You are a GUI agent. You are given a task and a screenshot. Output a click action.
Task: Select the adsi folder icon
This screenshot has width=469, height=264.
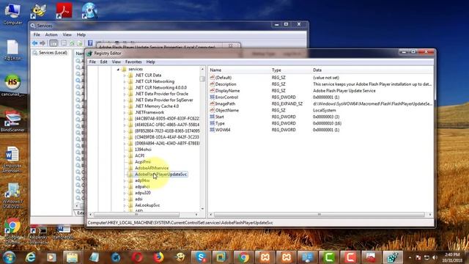point(130,199)
